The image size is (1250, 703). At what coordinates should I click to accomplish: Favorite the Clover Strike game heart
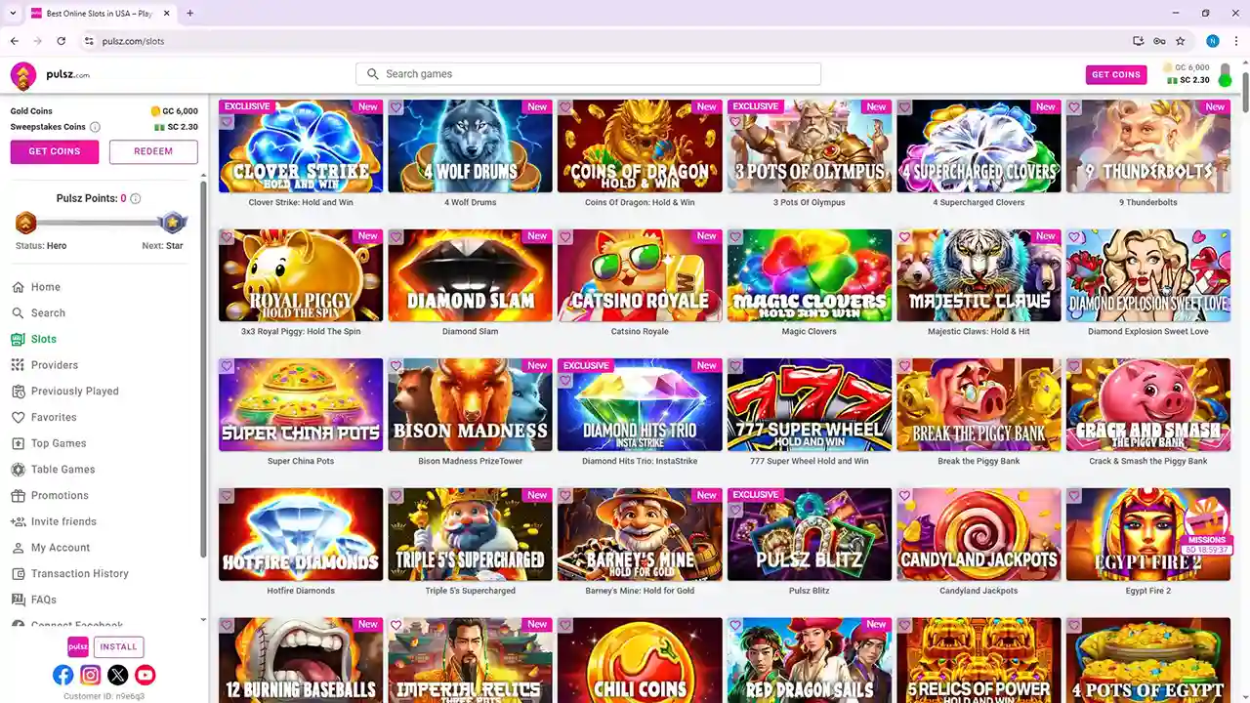point(227,122)
